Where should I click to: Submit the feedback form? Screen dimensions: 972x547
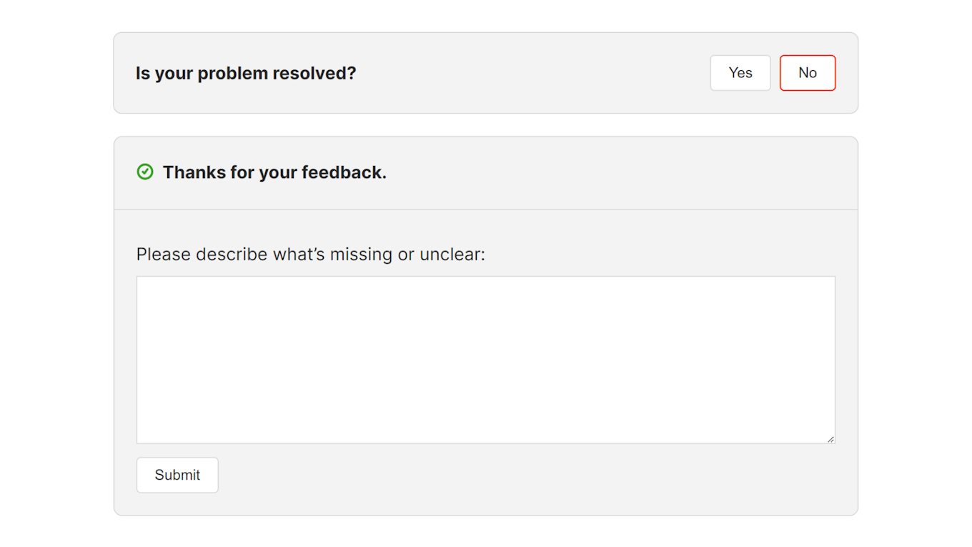(177, 475)
